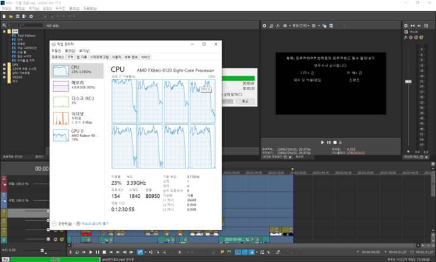The image size is (436, 262).
Task: Toggle snapping magnet icon in timeline toolbar
Action: 238,252
